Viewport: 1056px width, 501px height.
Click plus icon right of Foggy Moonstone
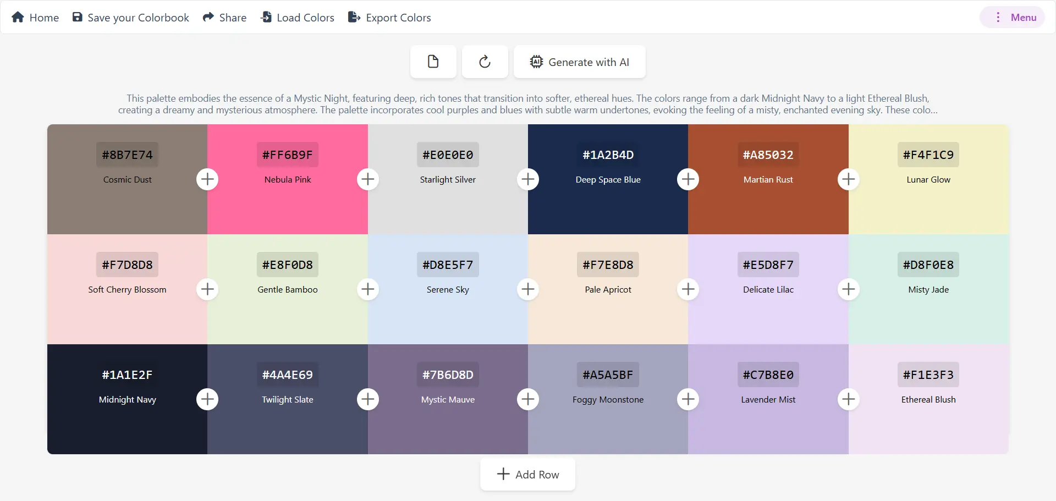(688, 399)
